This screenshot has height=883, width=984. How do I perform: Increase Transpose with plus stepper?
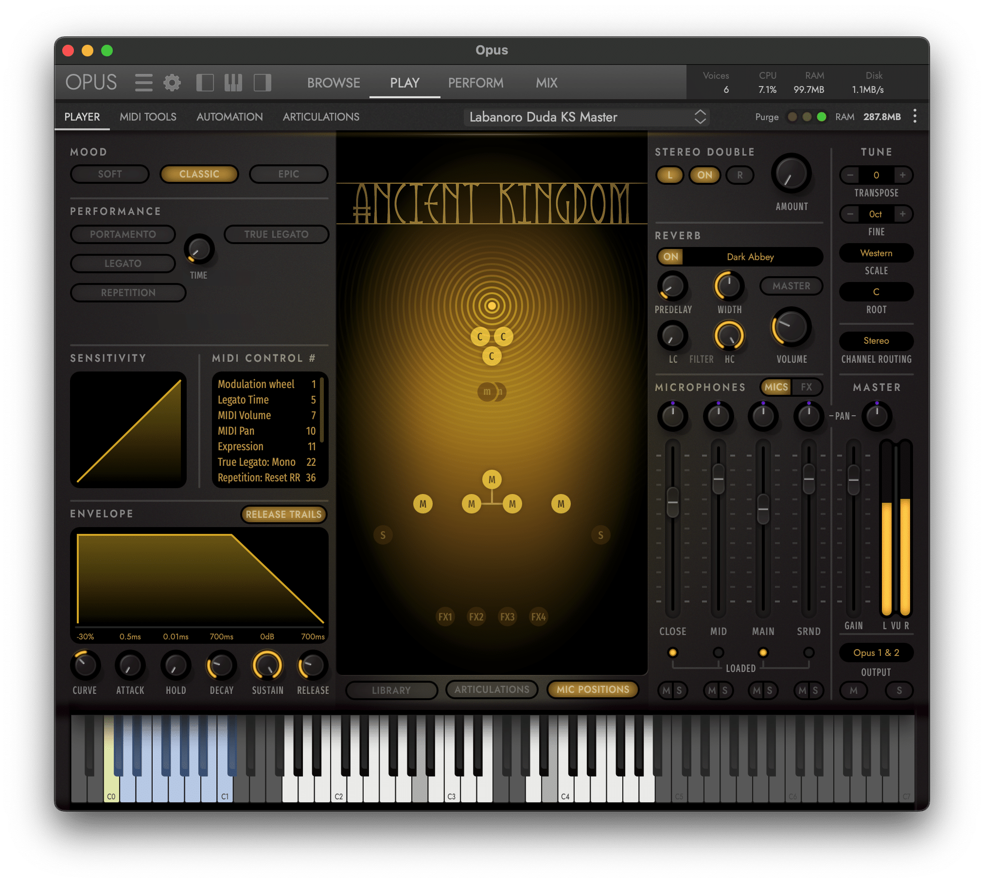click(x=903, y=175)
